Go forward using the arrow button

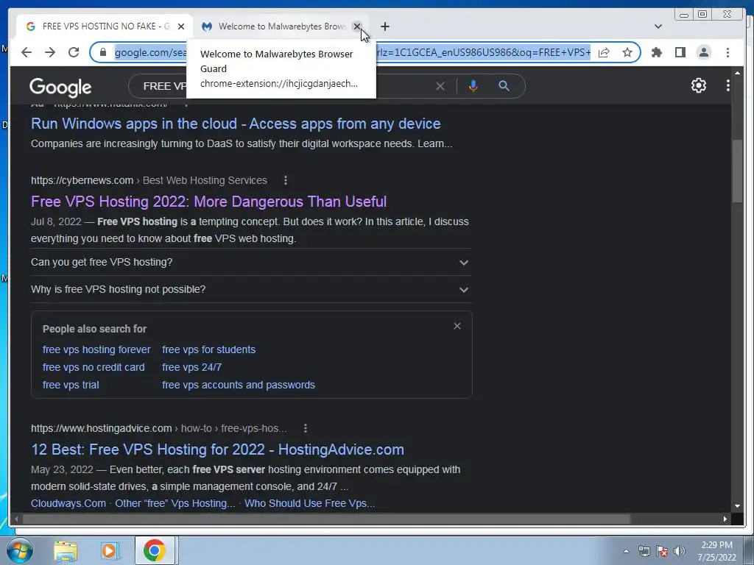[50, 52]
